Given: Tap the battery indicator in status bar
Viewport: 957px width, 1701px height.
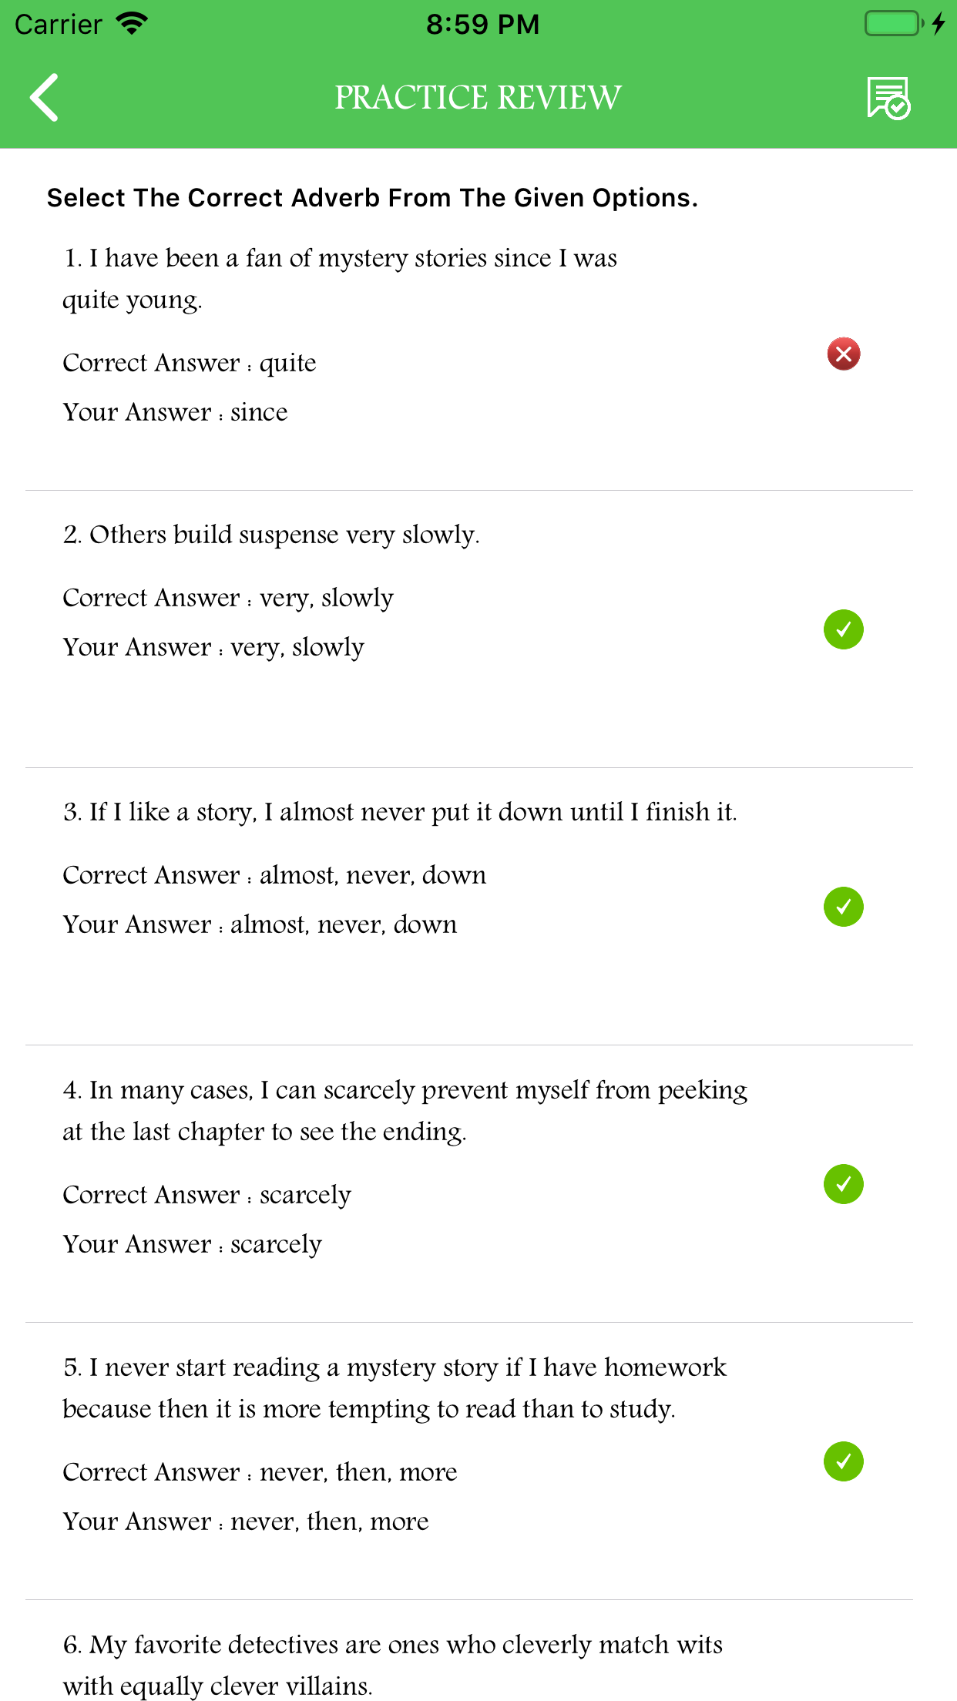Looking at the screenshot, I should (894, 24).
